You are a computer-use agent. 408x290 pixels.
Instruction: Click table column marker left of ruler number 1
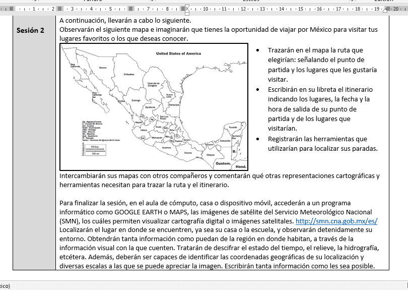pyautogui.click(x=11, y=9)
